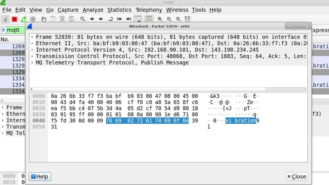Toggle auto-scroll during live capture
Image resolution: width=329 pixels, height=185 pixels.
point(138,19)
